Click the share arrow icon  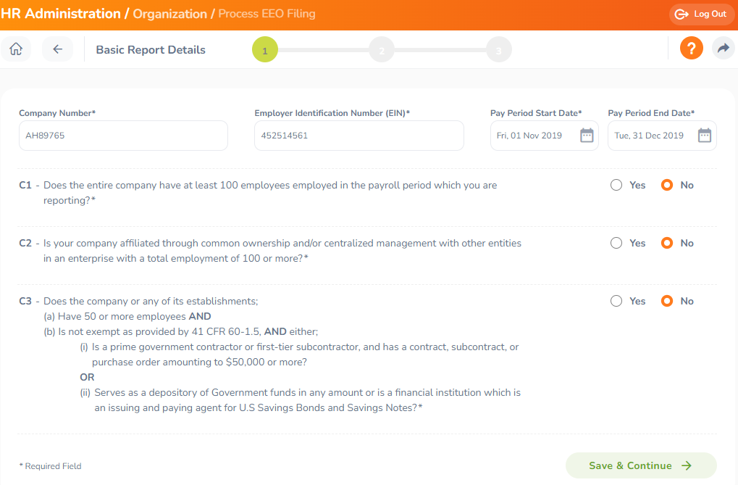723,48
